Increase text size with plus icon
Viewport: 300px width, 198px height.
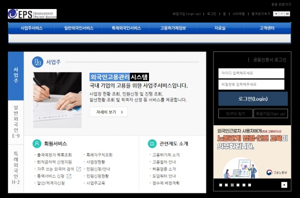276,14
